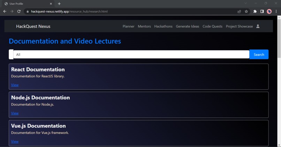This screenshot has height=147, width=281.
Task: Open Chrome three-dot menu
Action: coord(276,11)
